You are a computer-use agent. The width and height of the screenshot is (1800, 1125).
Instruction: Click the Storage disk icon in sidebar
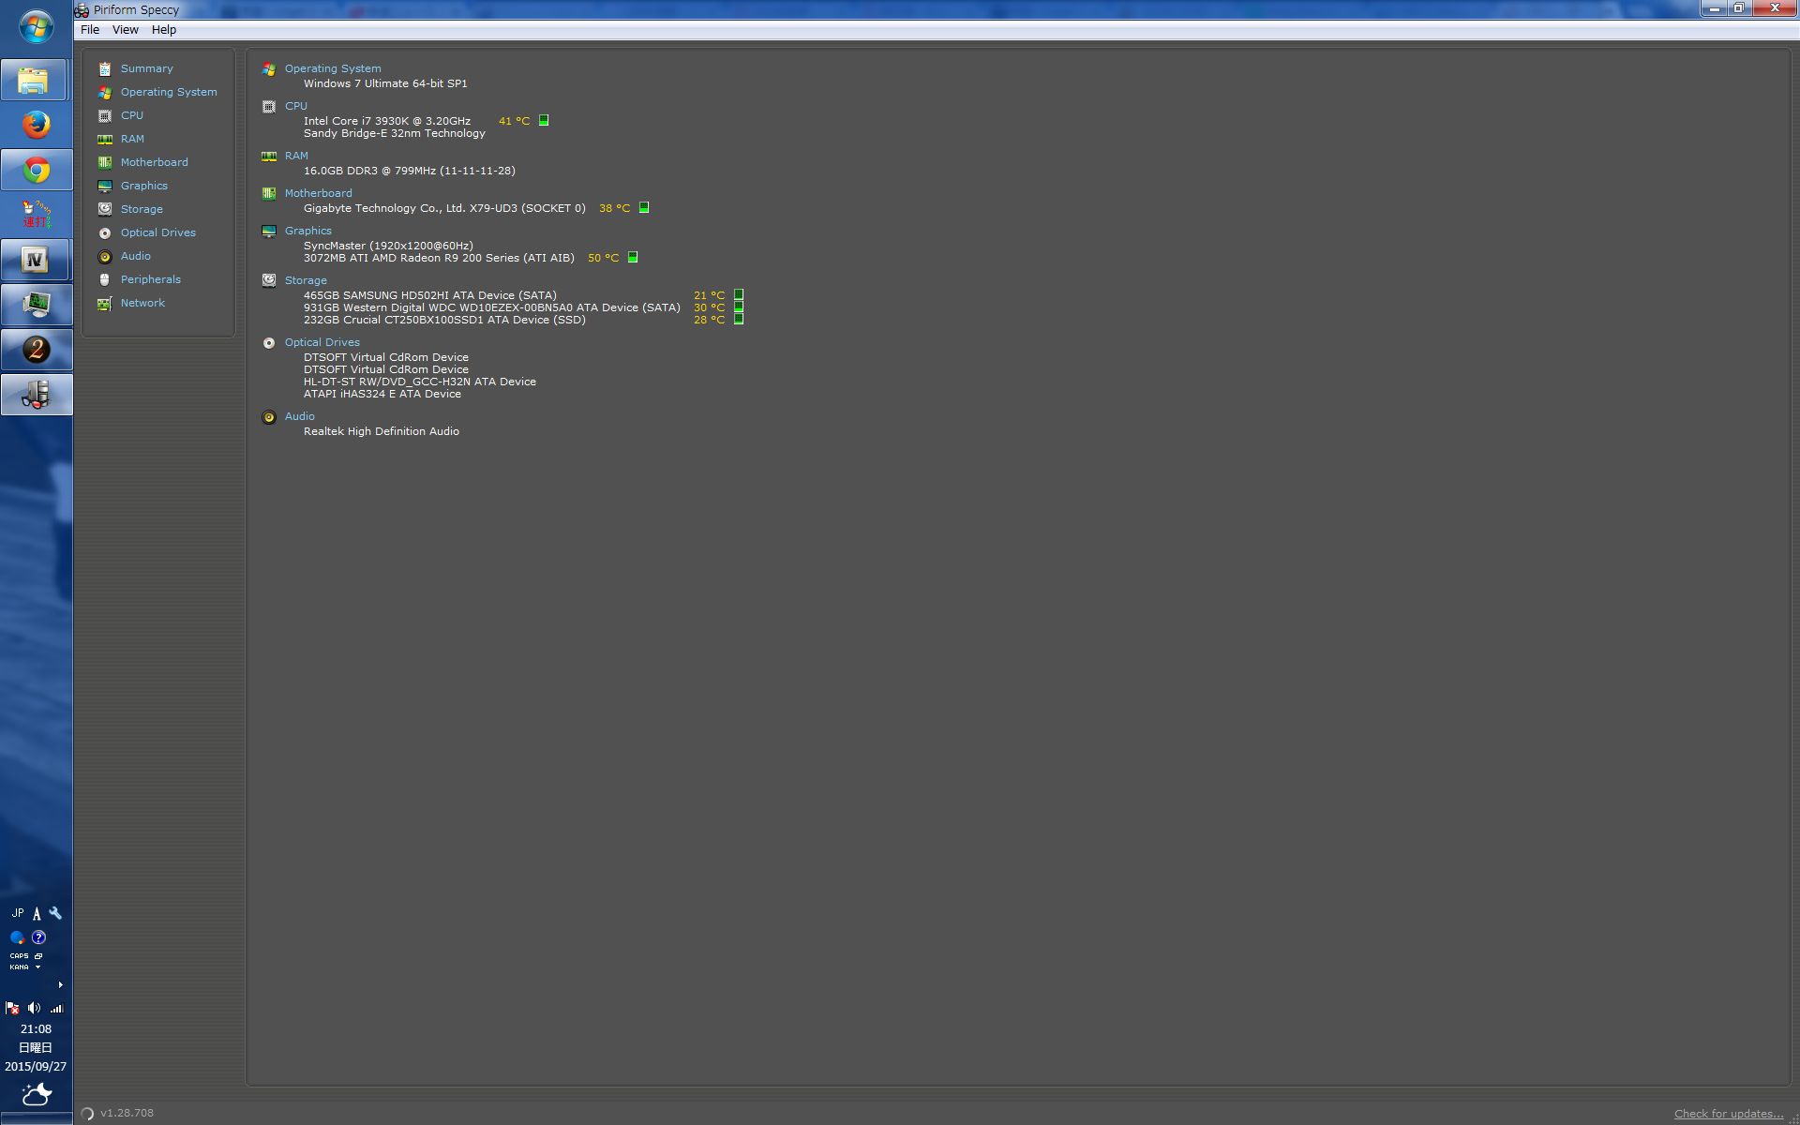[105, 209]
